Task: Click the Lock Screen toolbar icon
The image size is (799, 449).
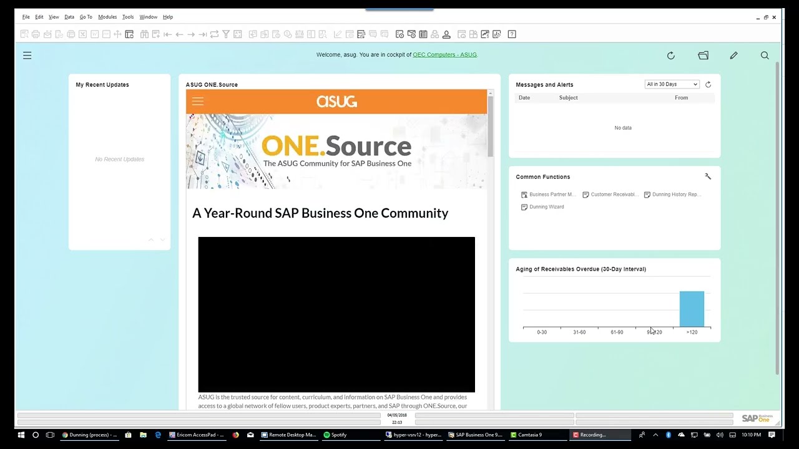Action: pyautogui.click(x=129, y=34)
